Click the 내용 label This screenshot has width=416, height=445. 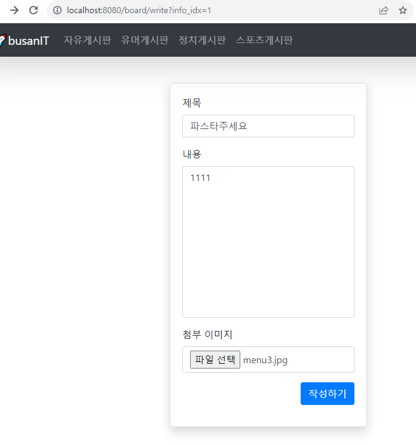[x=192, y=154]
